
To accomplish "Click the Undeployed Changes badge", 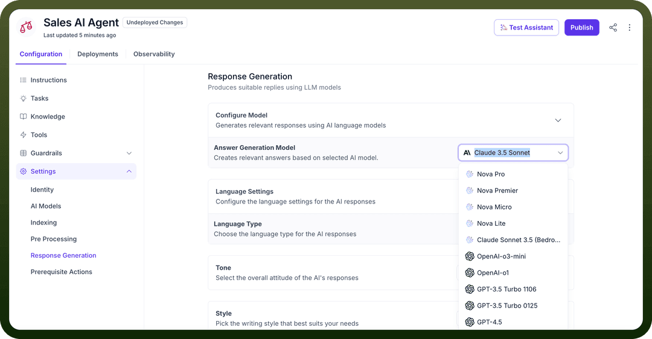I will tap(155, 22).
